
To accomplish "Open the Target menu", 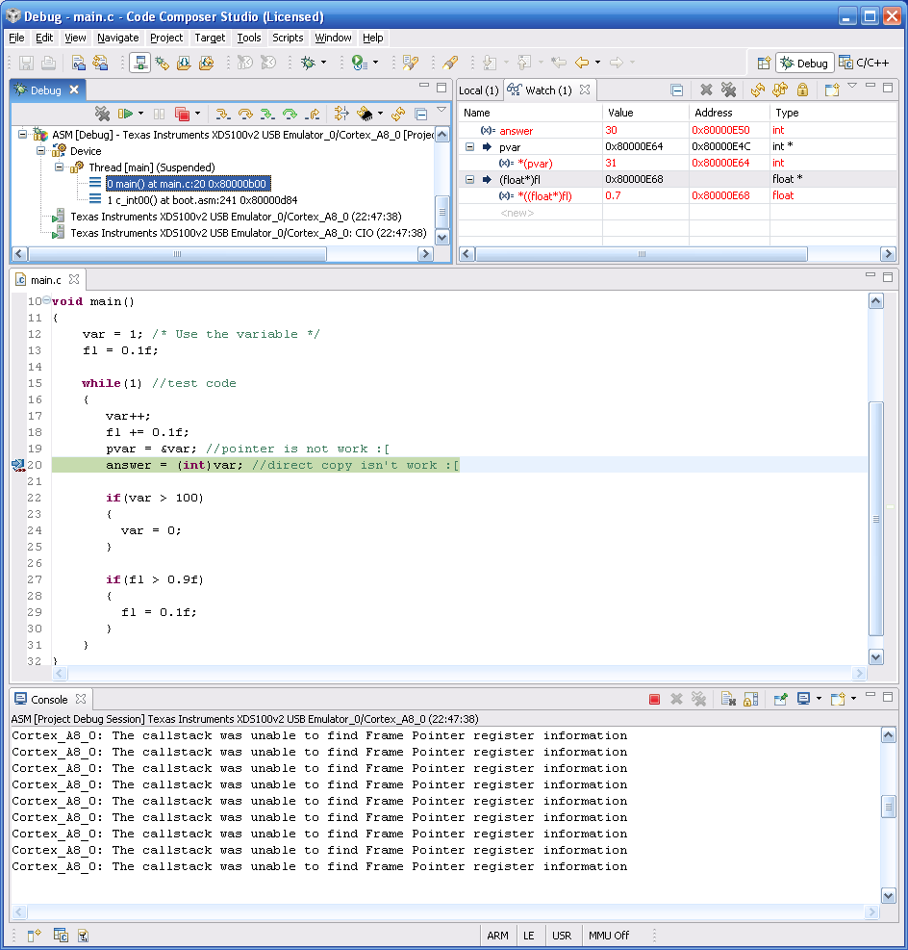I will point(210,38).
